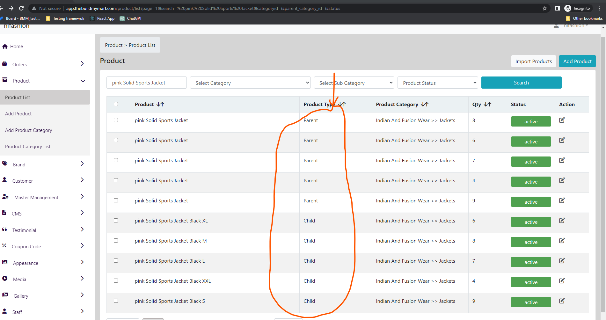The height and width of the screenshot is (320, 606).
Task: Open Other bookmarks folder
Action: pyautogui.click(x=584, y=18)
